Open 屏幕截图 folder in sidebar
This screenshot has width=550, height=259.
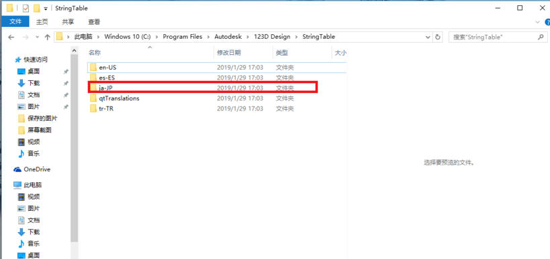pos(40,130)
